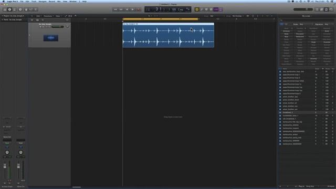Toggle input monitoring on the audio track
Viewport: 336px width, 189px height.
click(x=49, y=27)
